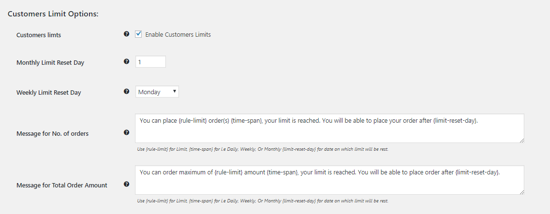Click the Message for No. of orders label
This screenshot has width=550, height=214.
point(52,133)
